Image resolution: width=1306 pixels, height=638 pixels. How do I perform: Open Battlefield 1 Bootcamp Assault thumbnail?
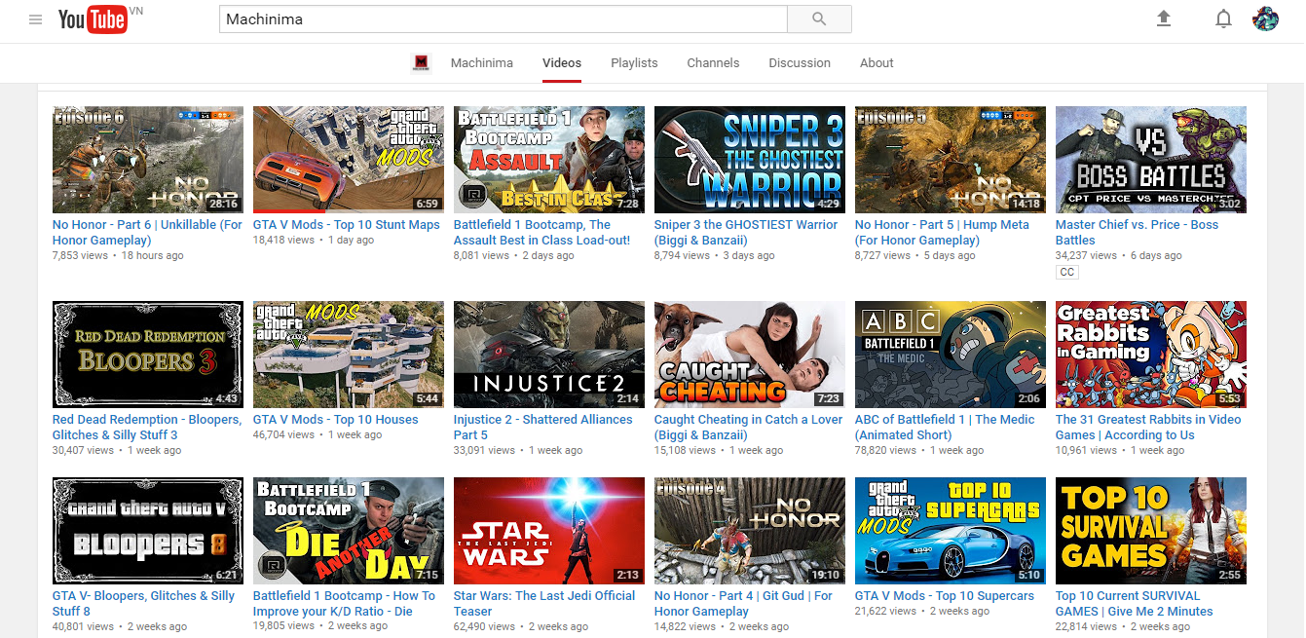[549, 160]
